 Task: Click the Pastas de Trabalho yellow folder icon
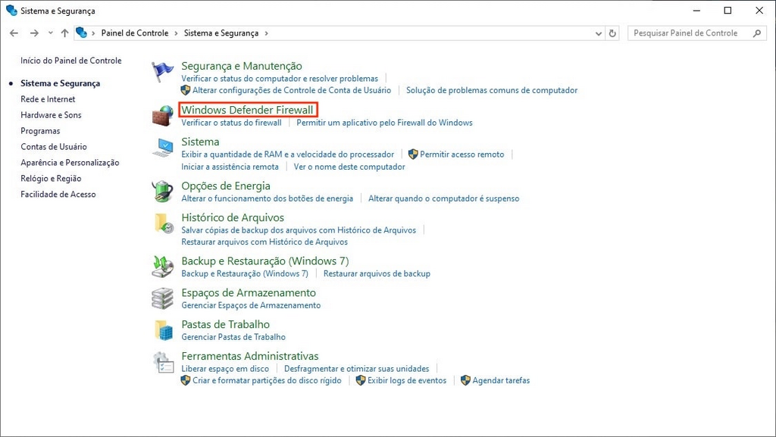[161, 329]
